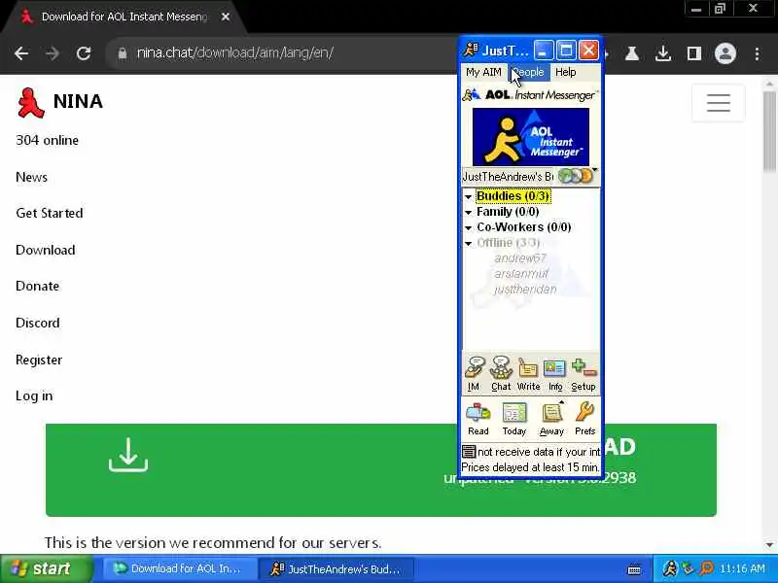Click the page vertical scrollbar thumb
This screenshot has height=583, width=778.
pyautogui.click(x=770, y=131)
